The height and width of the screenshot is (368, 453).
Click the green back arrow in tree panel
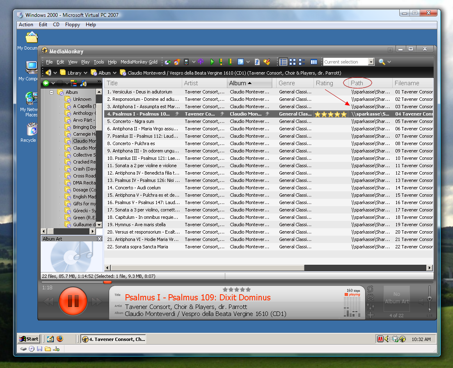(x=46, y=84)
